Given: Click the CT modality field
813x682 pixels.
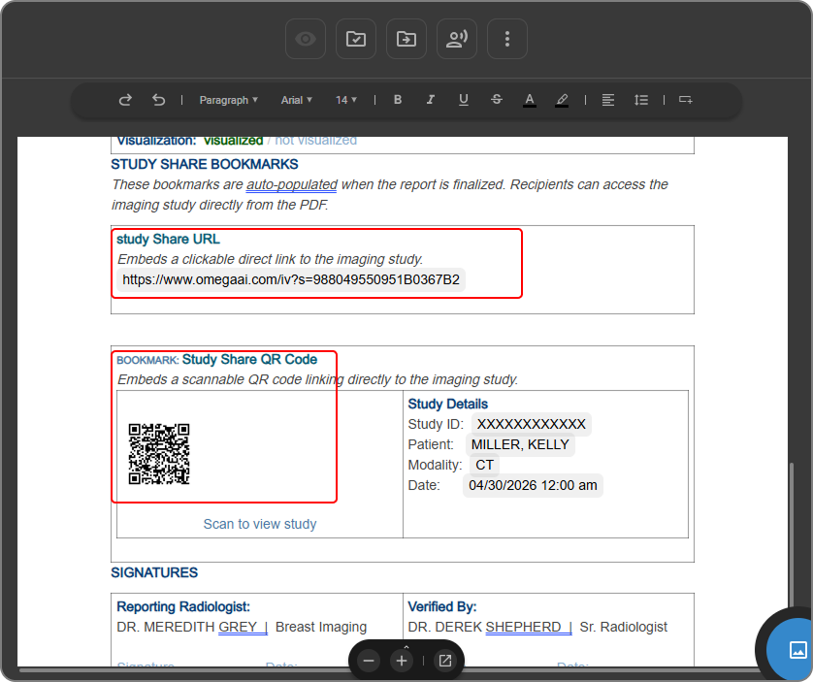Looking at the screenshot, I should coord(484,465).
